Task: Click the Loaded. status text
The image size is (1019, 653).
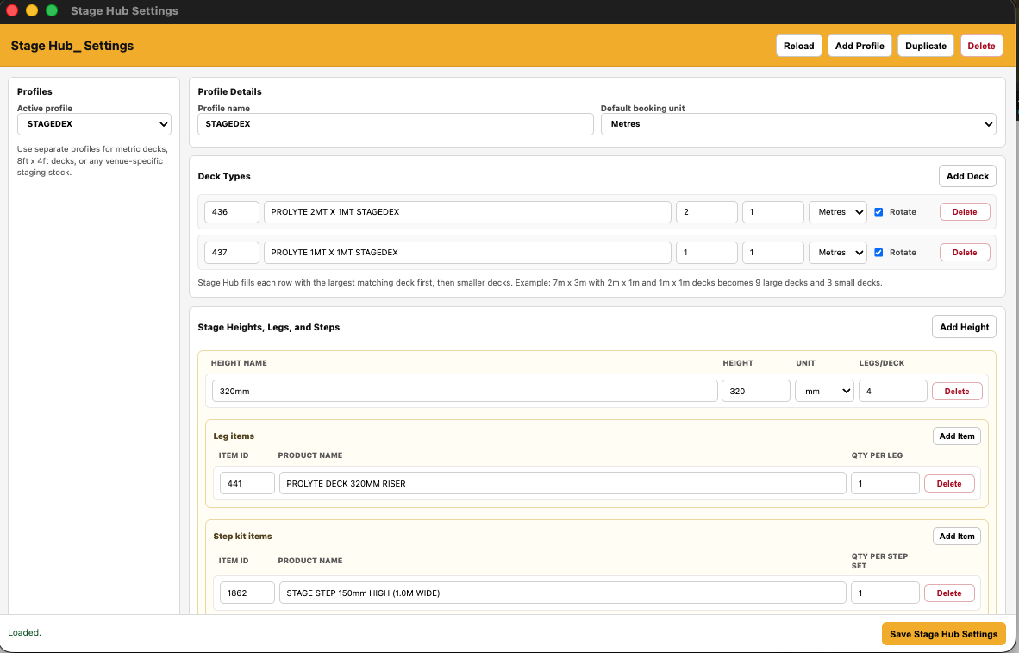Action: (25, 633)
